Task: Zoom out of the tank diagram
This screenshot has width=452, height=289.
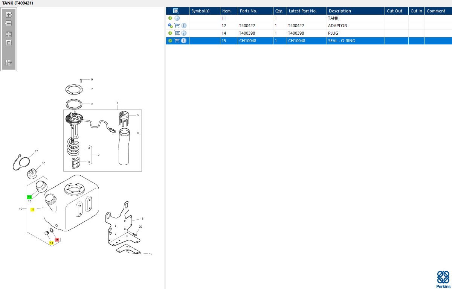Action: [x=9, y=23]
